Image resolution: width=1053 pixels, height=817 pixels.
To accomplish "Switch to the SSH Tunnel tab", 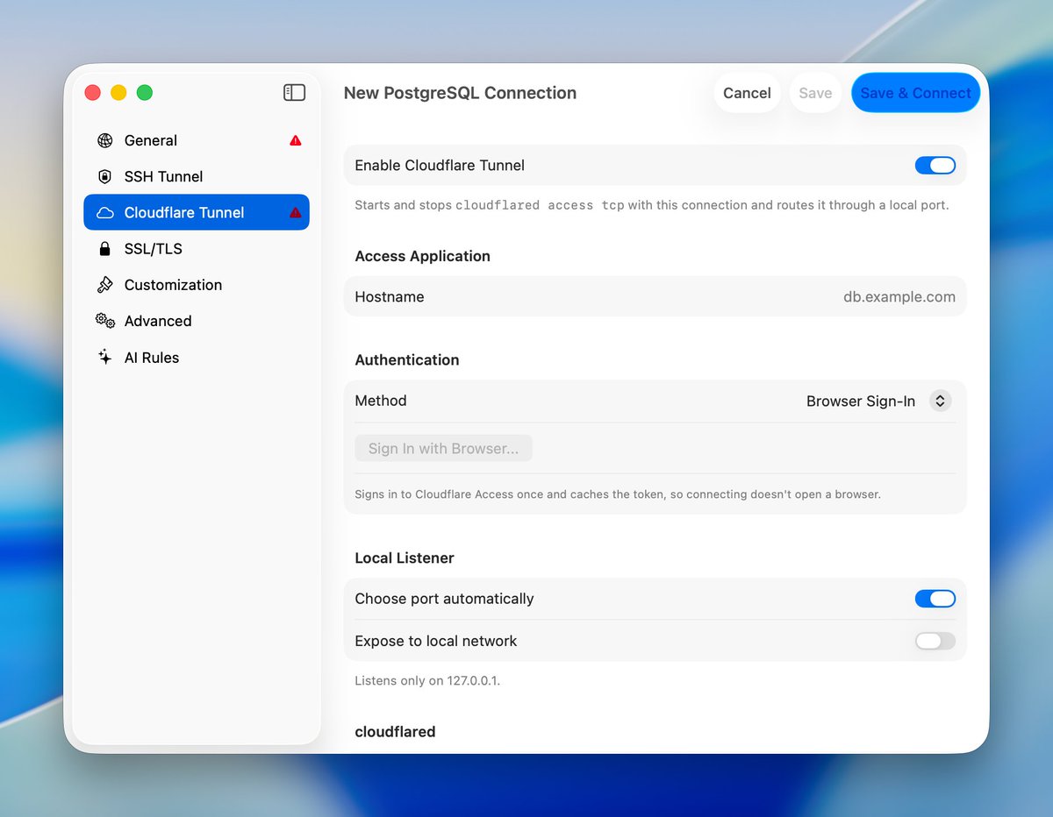I will pyautogui.click(x=197, y=176).
